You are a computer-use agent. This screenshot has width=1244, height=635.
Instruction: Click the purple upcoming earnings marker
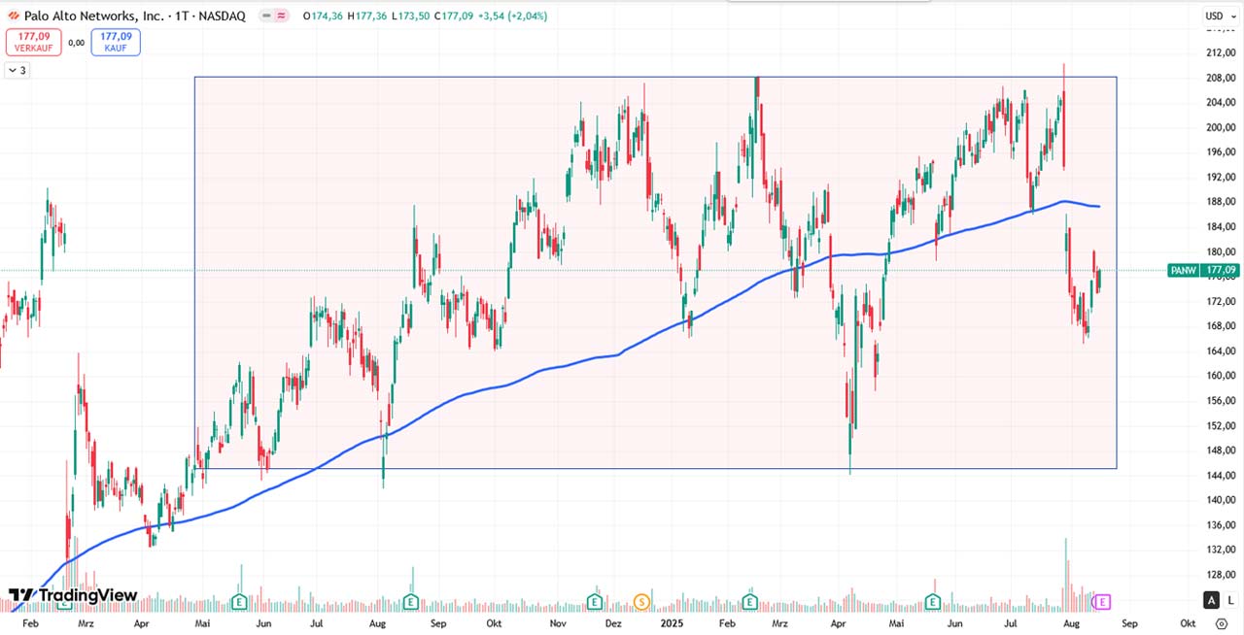tap(1102, 602)
